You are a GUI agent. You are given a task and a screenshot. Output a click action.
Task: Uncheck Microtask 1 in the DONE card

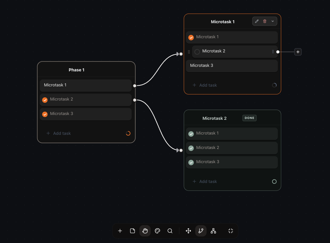tap(191, 134)
